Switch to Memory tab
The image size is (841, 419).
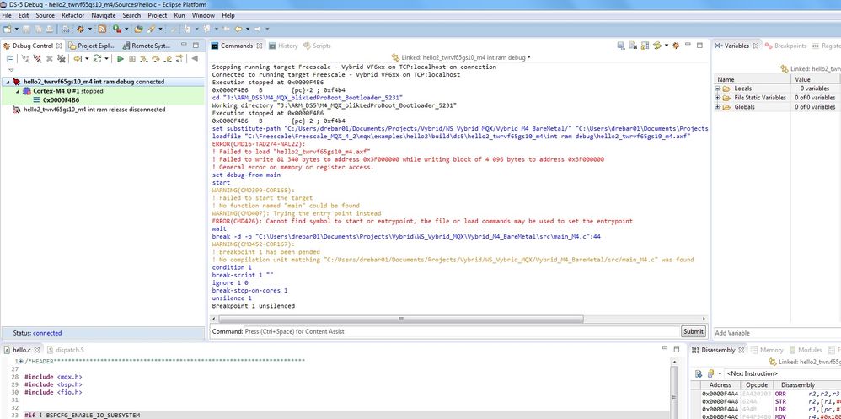coord(767,350)
